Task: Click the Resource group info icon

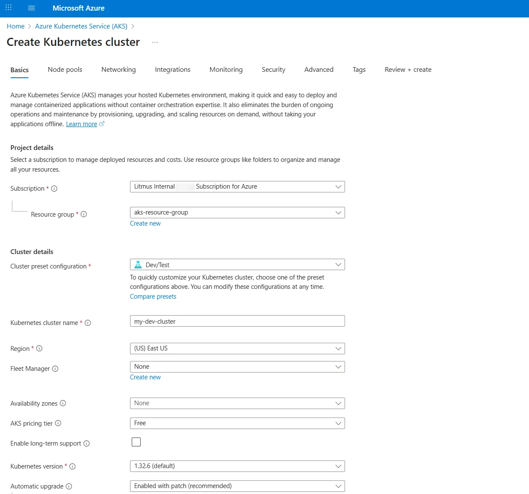Action: pos(84,214)
